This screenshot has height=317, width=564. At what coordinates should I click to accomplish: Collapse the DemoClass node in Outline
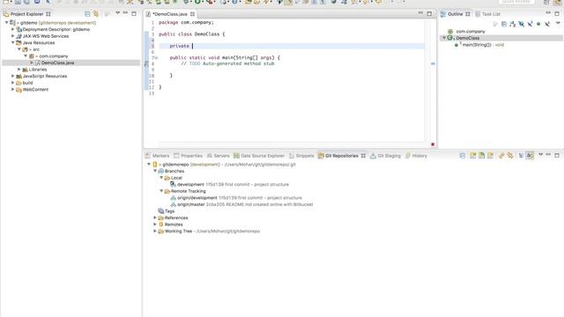pos(444,38)
